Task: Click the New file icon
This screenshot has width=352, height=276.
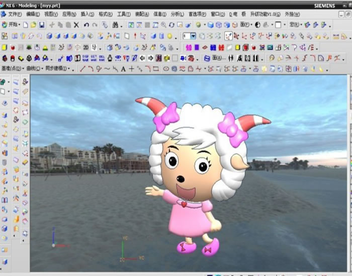Action: [25, 25]
